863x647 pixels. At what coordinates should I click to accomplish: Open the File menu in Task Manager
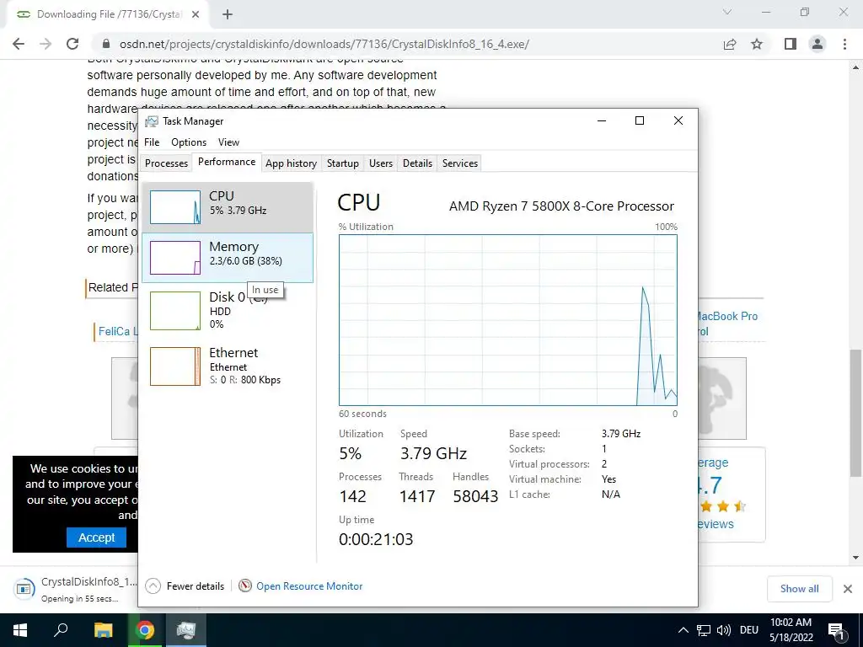152,142
